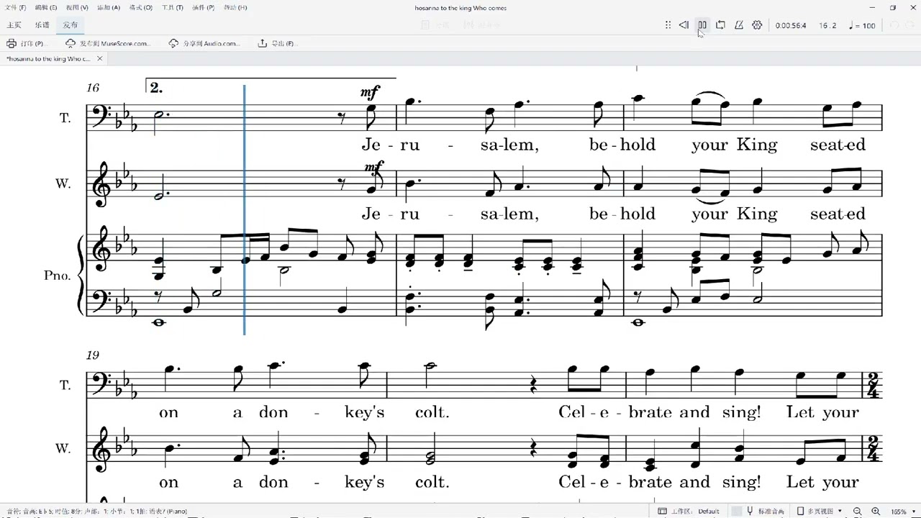Click the playback toolbar drag handle dots
Viewport: 921px width, 518px height.
pyautogui.click(x=668, y=25)
